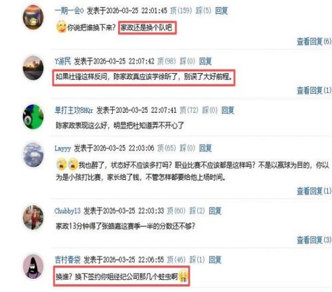
Task: Reply 回复 to 吉村香袋's comment
Action: click(x=215, y=259)
